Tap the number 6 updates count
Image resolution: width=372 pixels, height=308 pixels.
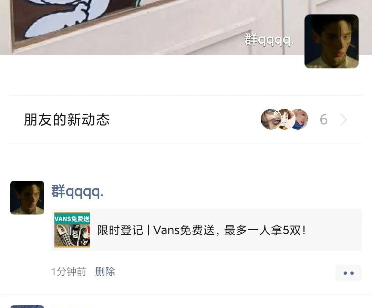[323, 120]
